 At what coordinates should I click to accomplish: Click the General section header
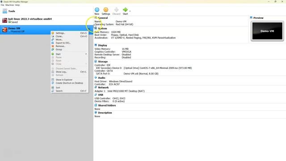coord(103,18)
